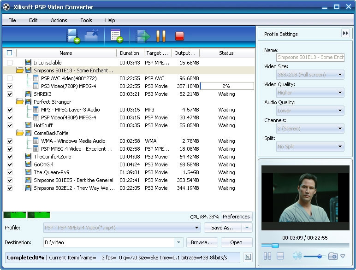Screen dimensions: 356x270
Task: Open the Tools menu
Action: (86, 20)
